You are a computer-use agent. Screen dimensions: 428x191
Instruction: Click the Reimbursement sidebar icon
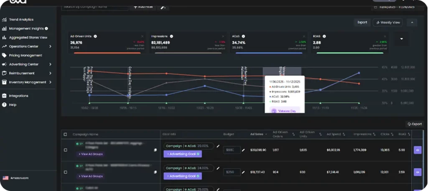pyautogui.click(x=4, y=73)
